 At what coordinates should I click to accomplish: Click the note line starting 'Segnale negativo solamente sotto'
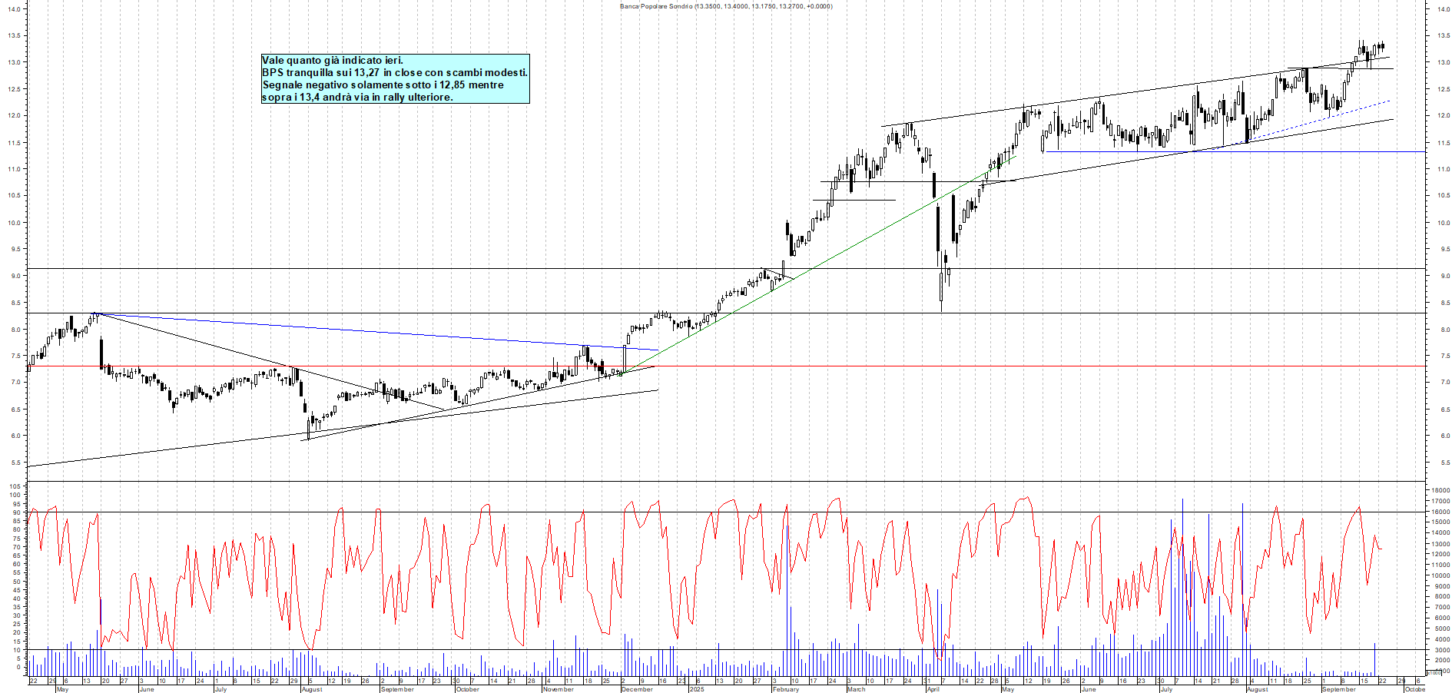coord(383,85)
